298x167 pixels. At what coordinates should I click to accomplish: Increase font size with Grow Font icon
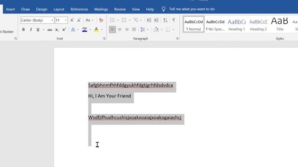click(x=72, y=20)
